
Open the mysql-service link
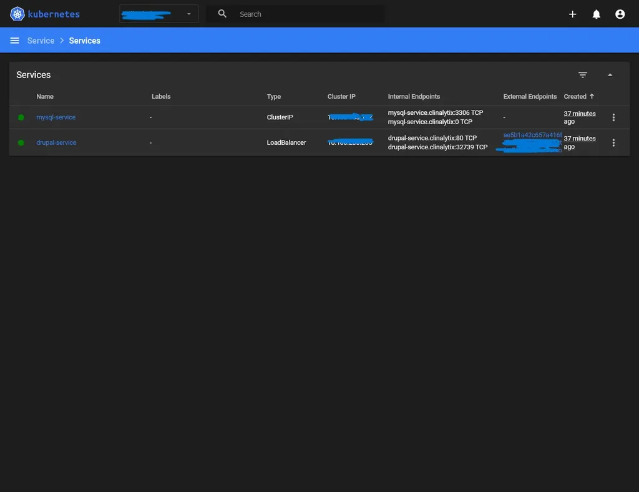(x=56, y=117)
